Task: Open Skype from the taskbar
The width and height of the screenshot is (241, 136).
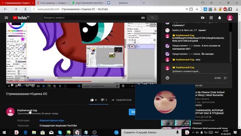Action: point(60,133)
